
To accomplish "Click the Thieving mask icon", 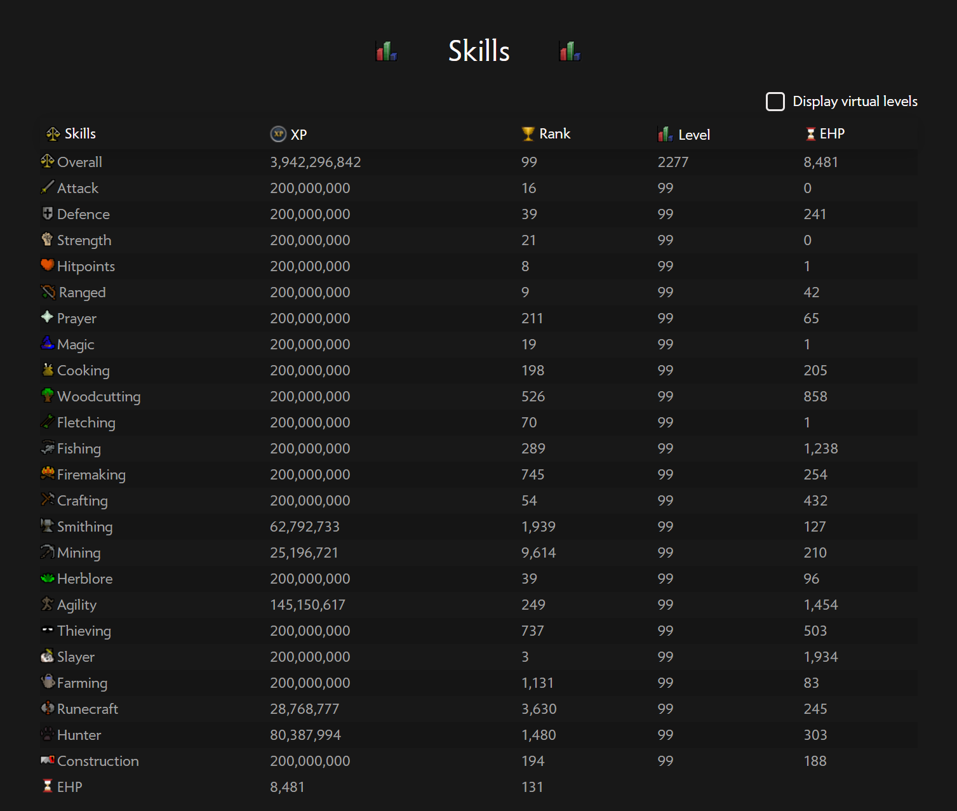I will 48,630.
